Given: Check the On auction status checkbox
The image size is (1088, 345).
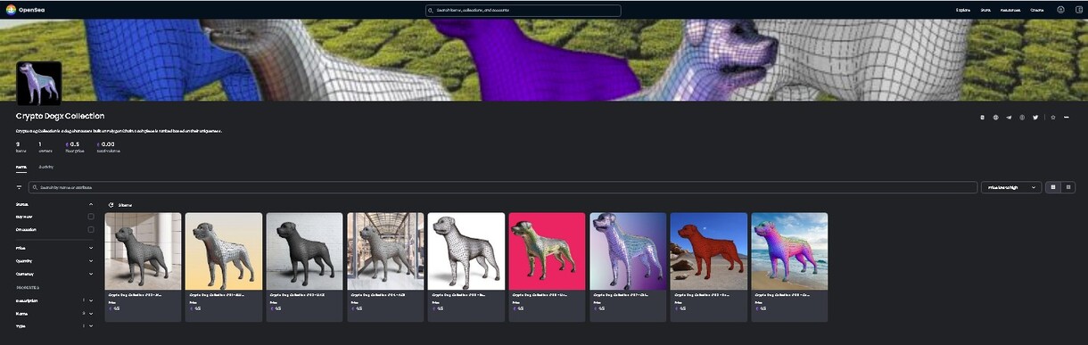Looking at the screenshot, I should 90,230.
